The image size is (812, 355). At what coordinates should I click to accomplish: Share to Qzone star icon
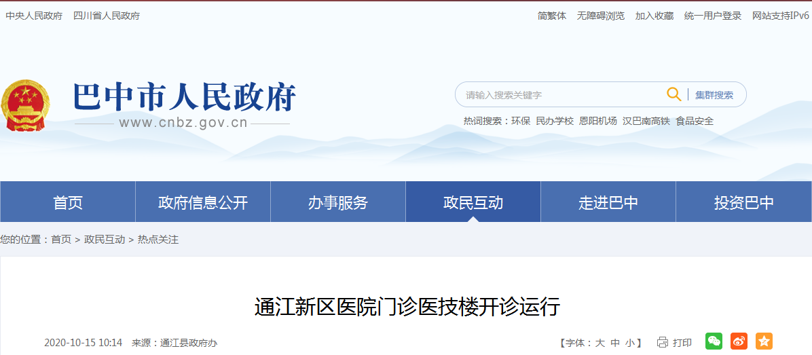[x=764, y=341]
